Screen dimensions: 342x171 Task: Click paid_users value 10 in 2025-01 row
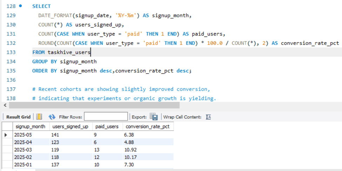108,164
